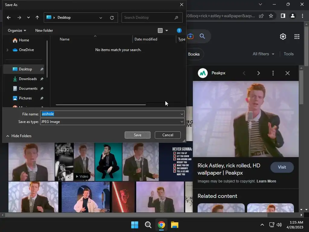The height and width of the screenshot is (232, 309).
Task: Collapse with Hide Folders
Action: pos(19,136)
